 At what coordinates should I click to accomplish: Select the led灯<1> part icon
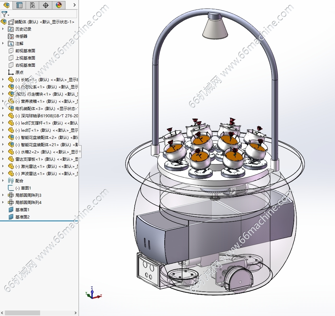11,130
